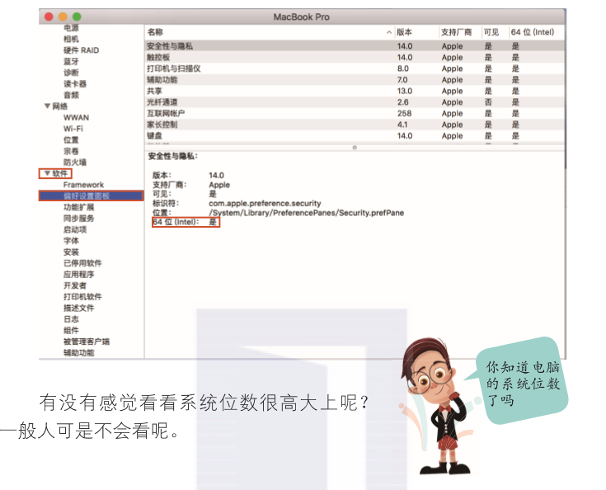Select 宗卷 under 网络

[71, 151]
